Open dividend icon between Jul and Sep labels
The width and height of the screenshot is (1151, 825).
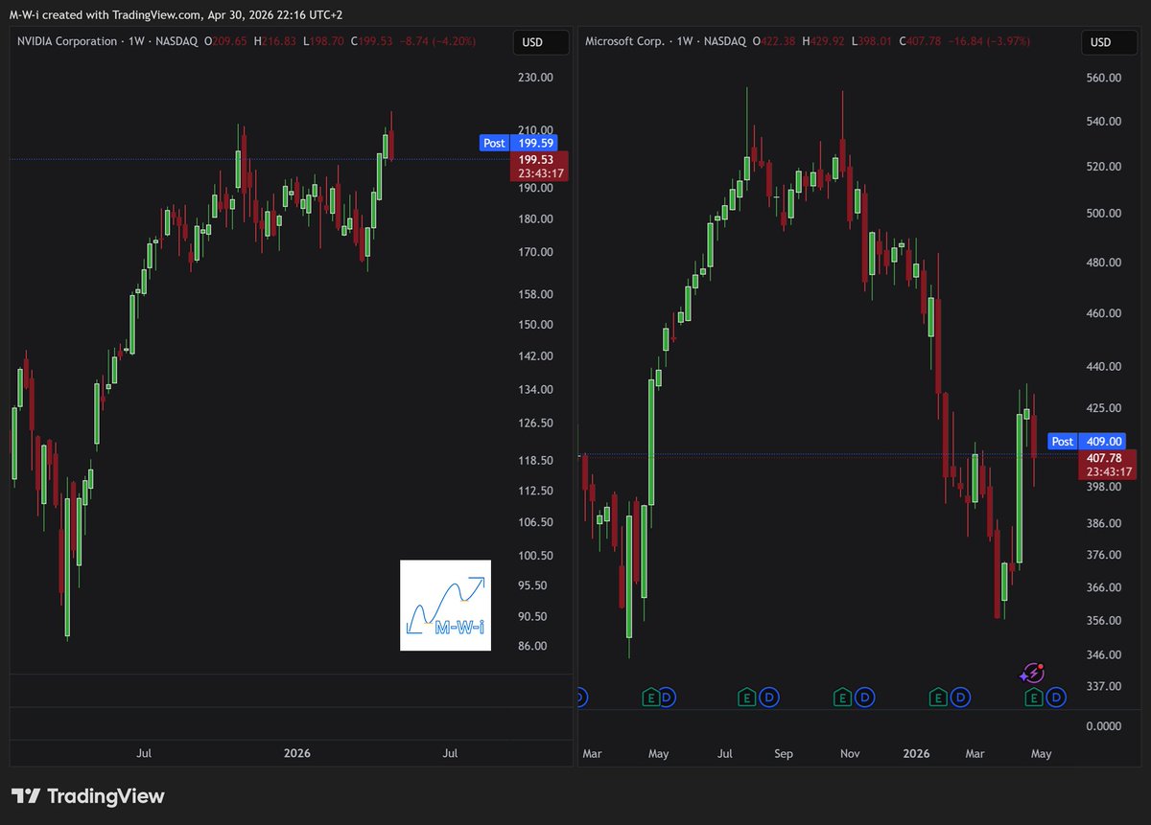[x=769, y=698]
